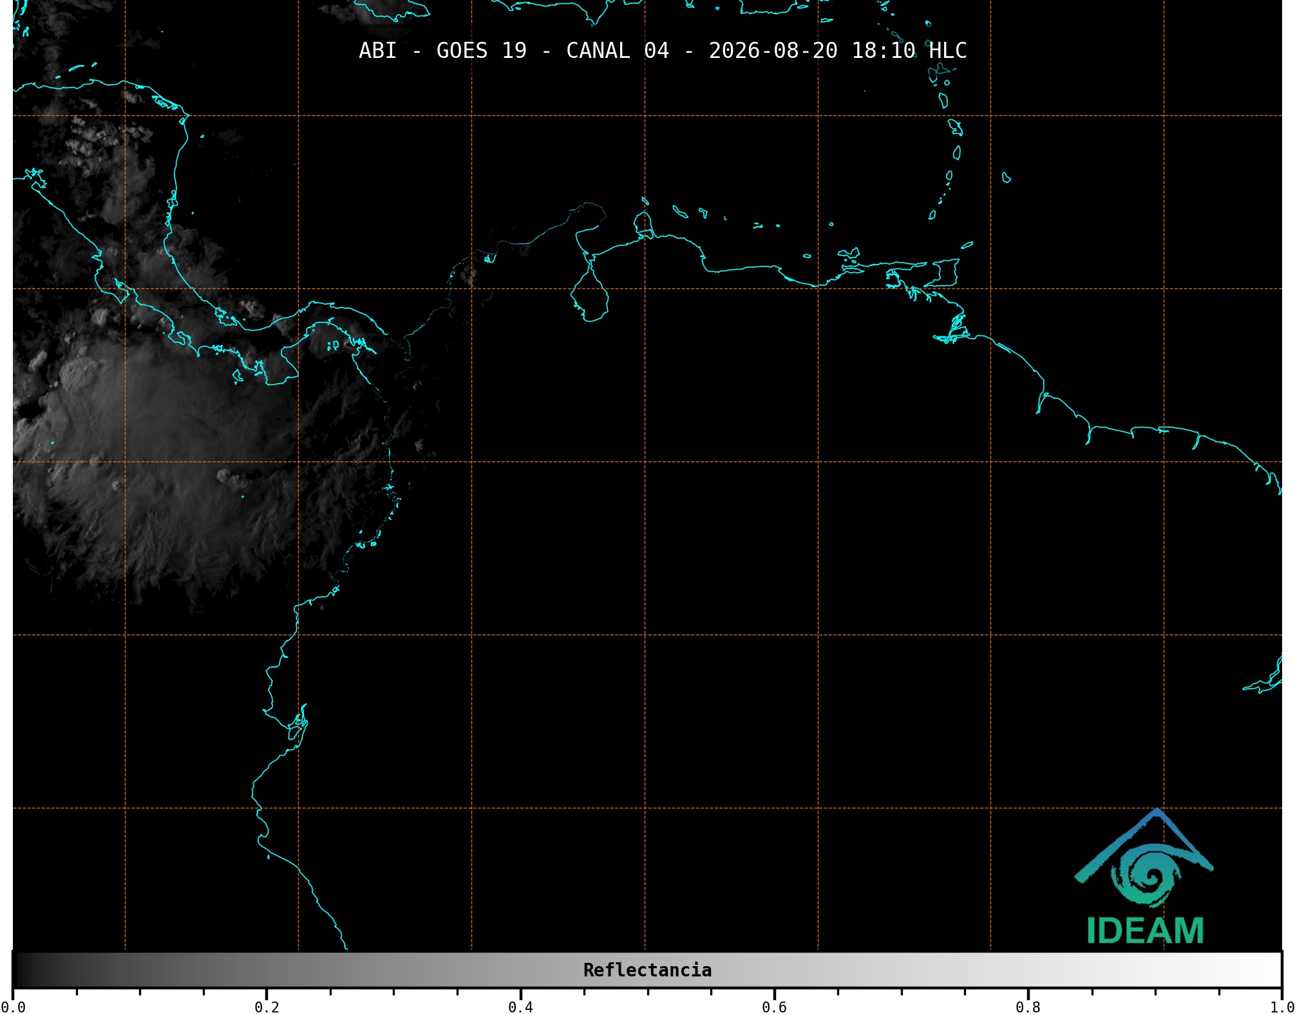
Task: Click the 'Reflectancia' colorbar label
Action: coord(647,970)
